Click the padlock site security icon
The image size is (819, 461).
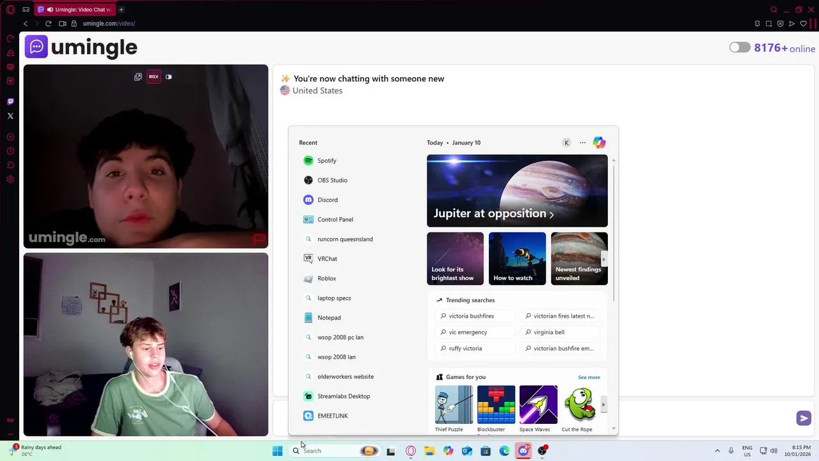pos(74,24)
